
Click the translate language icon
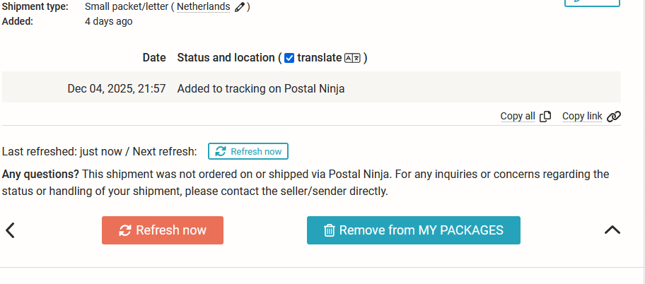pyautogui.click(x=352, y=58)
